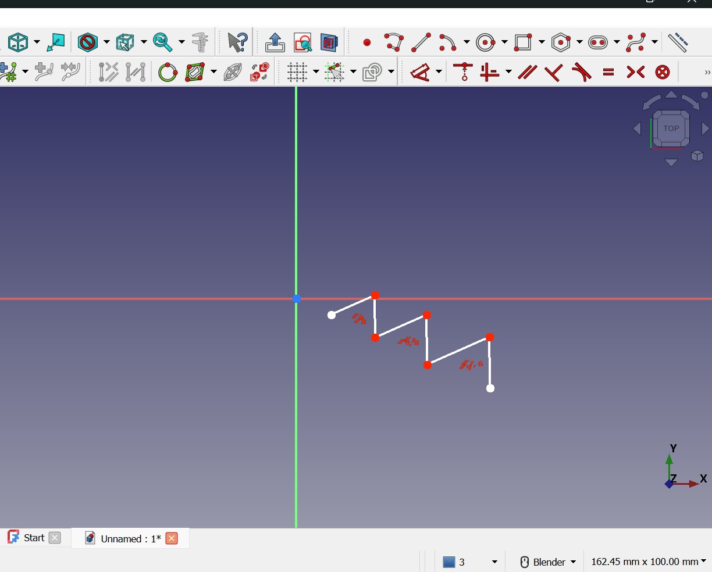Select the blue origin point in the sketch
This screenshot has height=572, width=712.
point(296,299)
